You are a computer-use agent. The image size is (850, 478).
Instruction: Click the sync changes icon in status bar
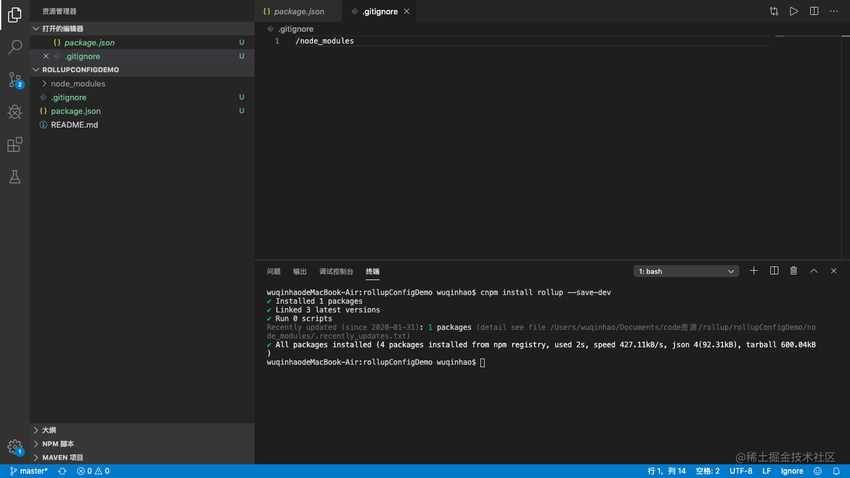tap(62, 471)
